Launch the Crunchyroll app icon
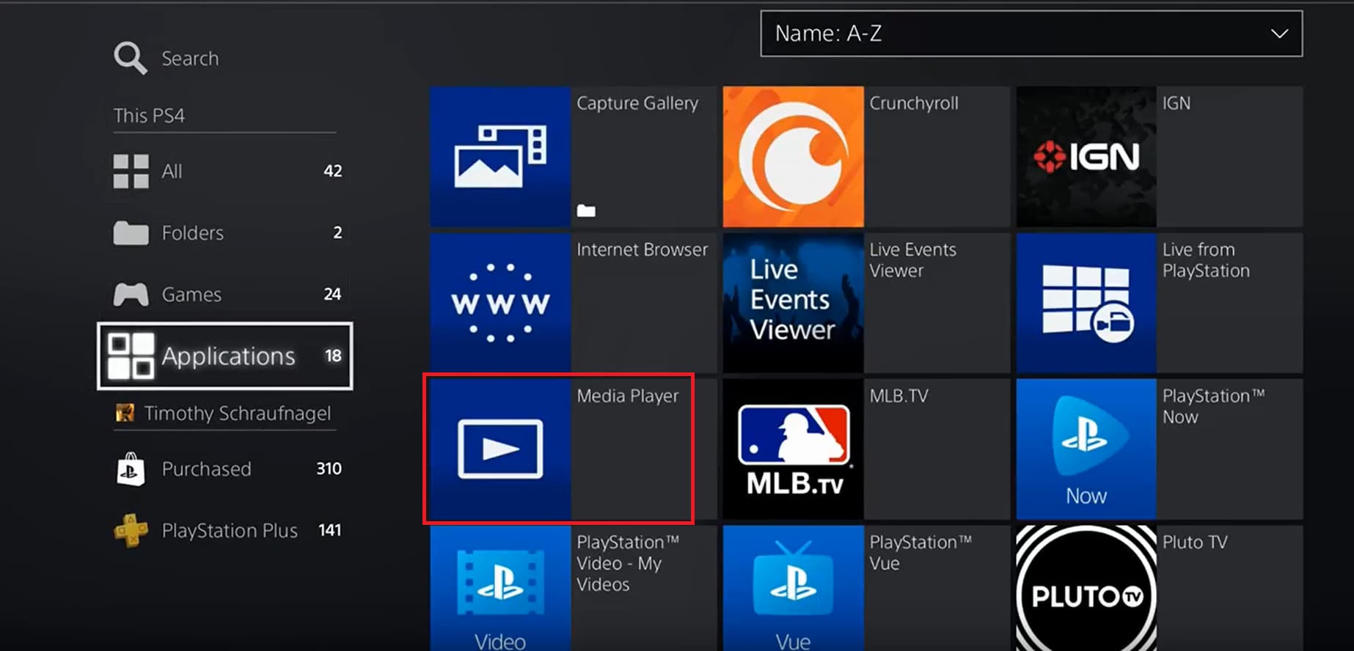Viewport: 1354px width, 651px height. pyautogui.click(x=793, y=156)
